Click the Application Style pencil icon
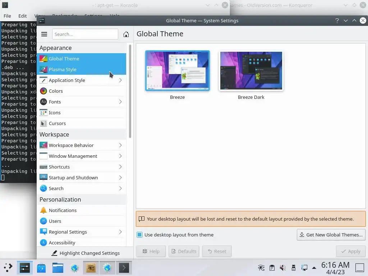 pyautogui.click(x=43, y=80)
